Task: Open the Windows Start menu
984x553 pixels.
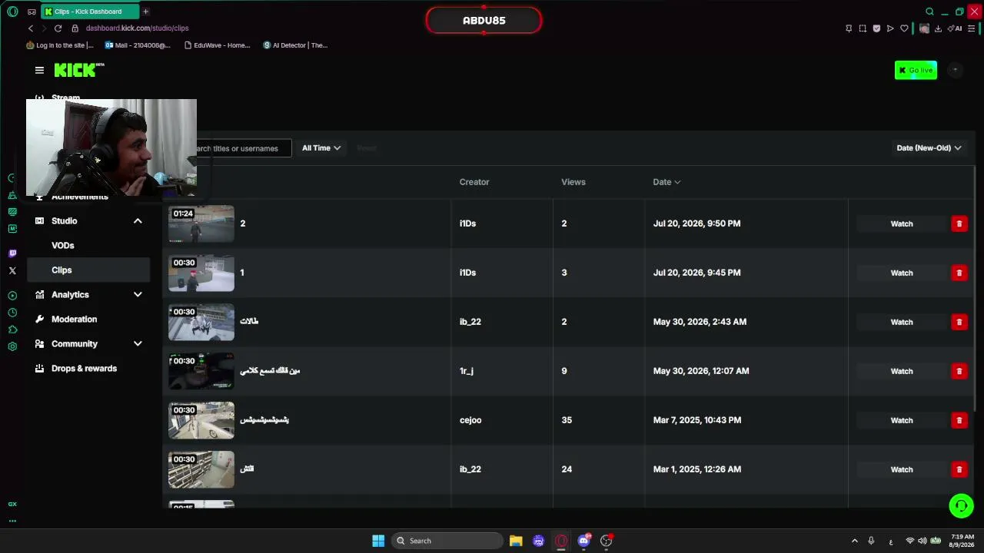Action: 378,541
